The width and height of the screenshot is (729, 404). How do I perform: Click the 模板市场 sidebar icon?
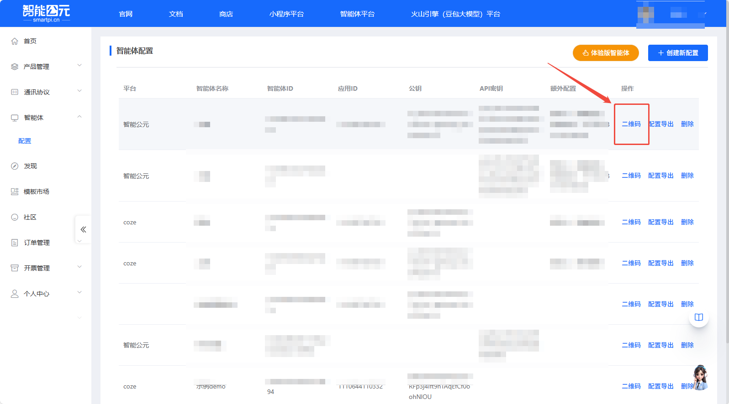click(15, 192)
